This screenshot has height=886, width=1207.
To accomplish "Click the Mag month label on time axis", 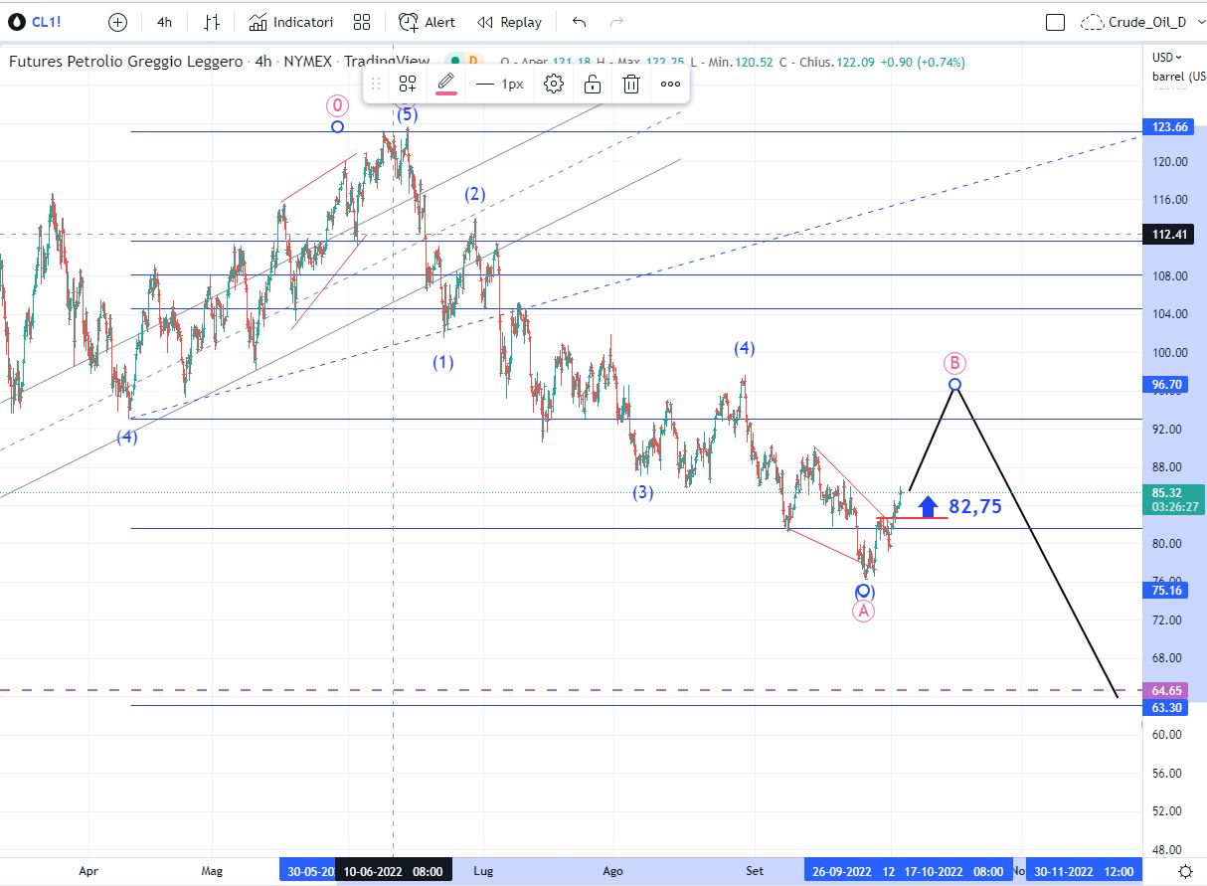I will click(x=212, y=871).
